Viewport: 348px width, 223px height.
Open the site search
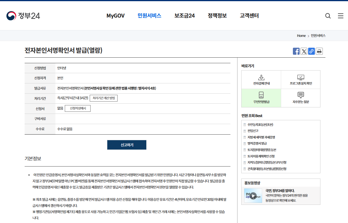[328, 16]
